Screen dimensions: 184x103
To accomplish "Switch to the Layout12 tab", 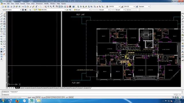I will pyautogui.click(x=88, y=88).
